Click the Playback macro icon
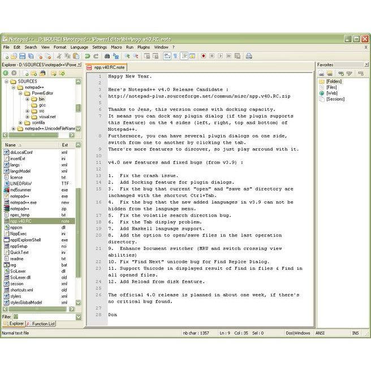371x371 pixels. [x=221, y=56]
